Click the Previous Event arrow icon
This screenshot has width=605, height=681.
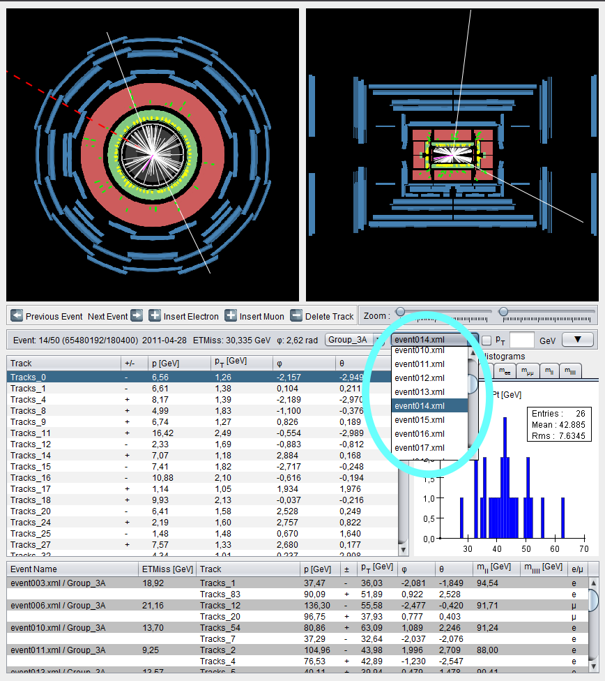[x=17, y=315]
